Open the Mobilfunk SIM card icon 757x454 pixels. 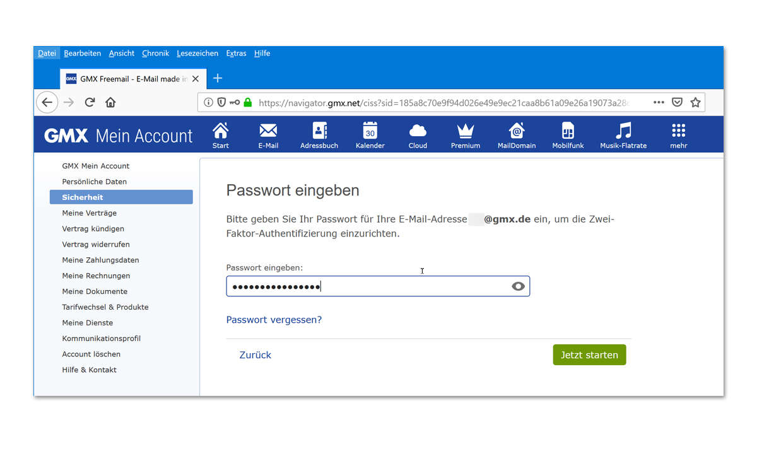(x=568, y=131)
